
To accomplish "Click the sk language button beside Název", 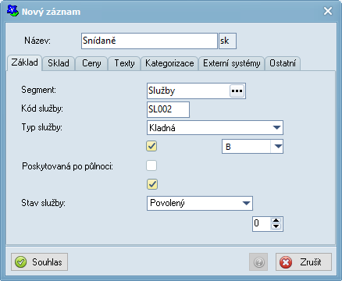I will point(227,41).
